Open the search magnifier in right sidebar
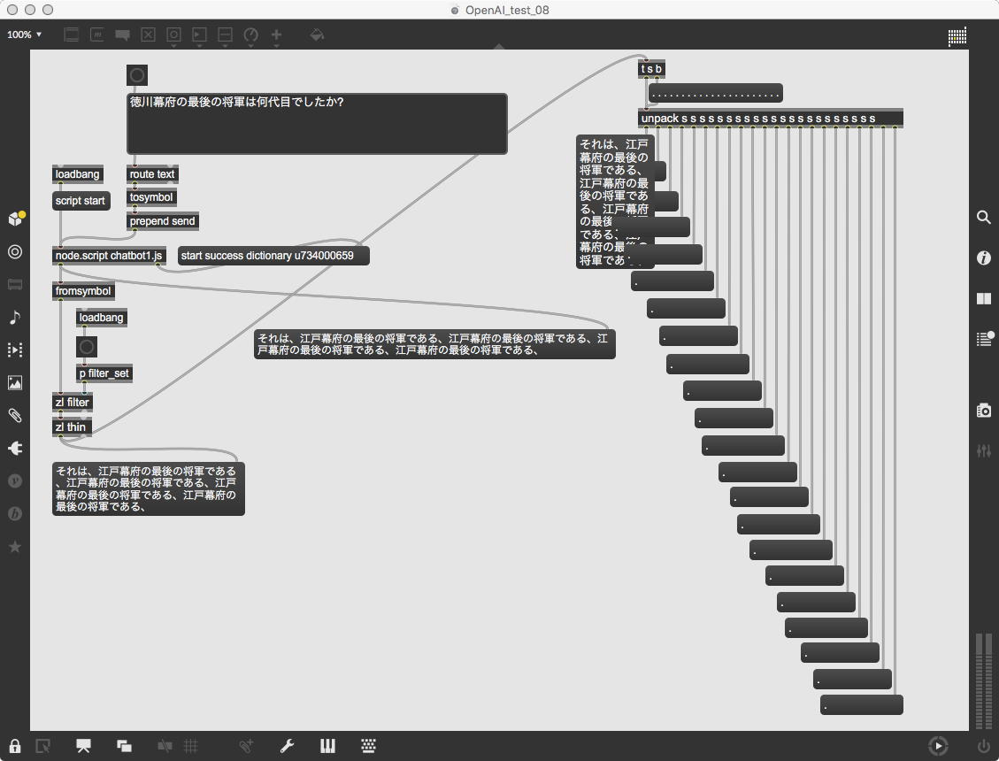This screenshot has height=761, width=999. click(984, 218)
